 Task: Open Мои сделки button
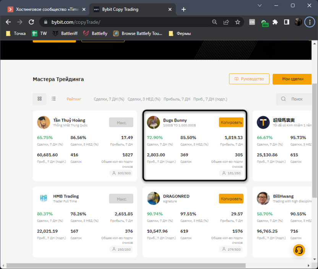point(292,79)
